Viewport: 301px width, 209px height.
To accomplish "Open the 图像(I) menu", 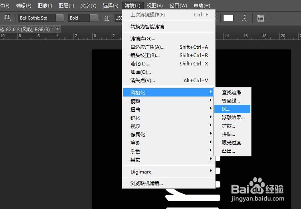I will (45, 5).
